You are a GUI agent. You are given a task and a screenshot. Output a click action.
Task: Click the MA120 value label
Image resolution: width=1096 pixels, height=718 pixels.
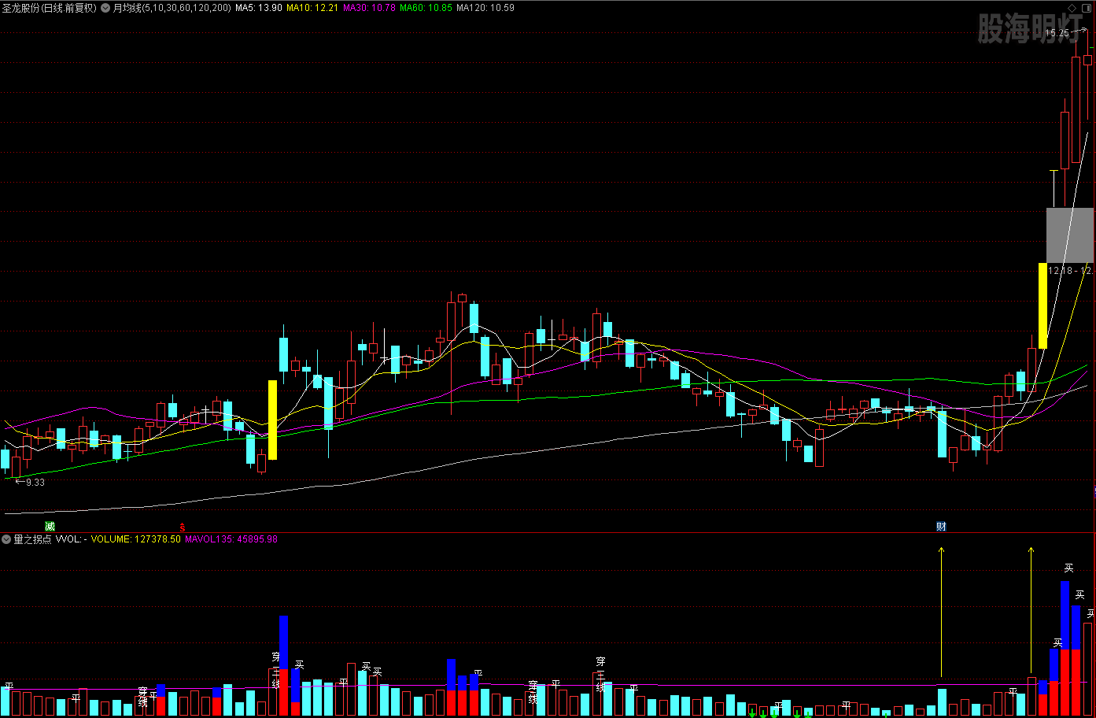[485, 8]
